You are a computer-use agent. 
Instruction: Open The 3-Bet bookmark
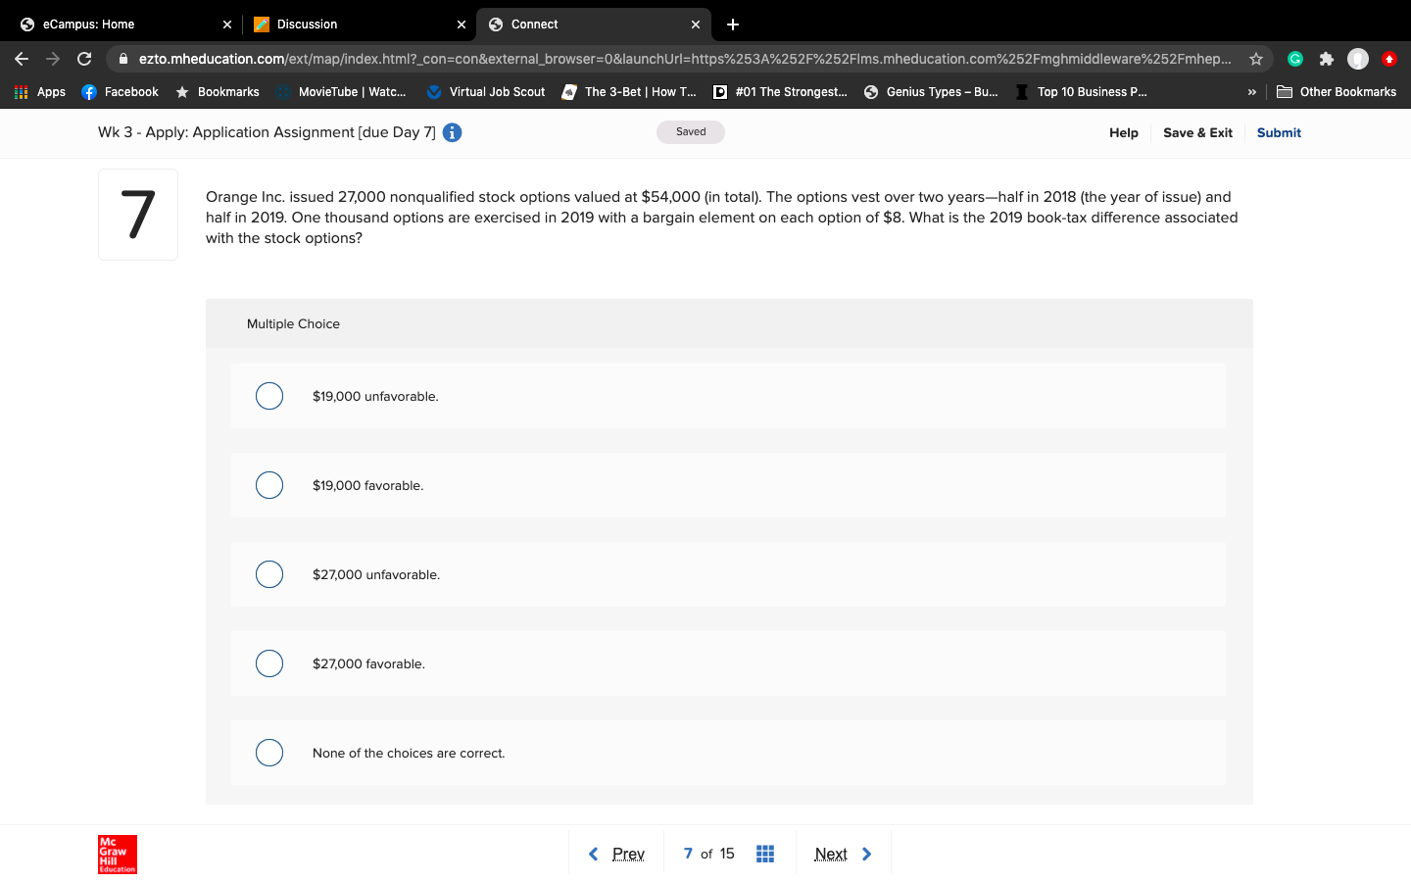pyautogui.click(x=629, y=92)
